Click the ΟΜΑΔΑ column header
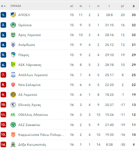This screenshot has height=150, width=139. pos(16,6)
